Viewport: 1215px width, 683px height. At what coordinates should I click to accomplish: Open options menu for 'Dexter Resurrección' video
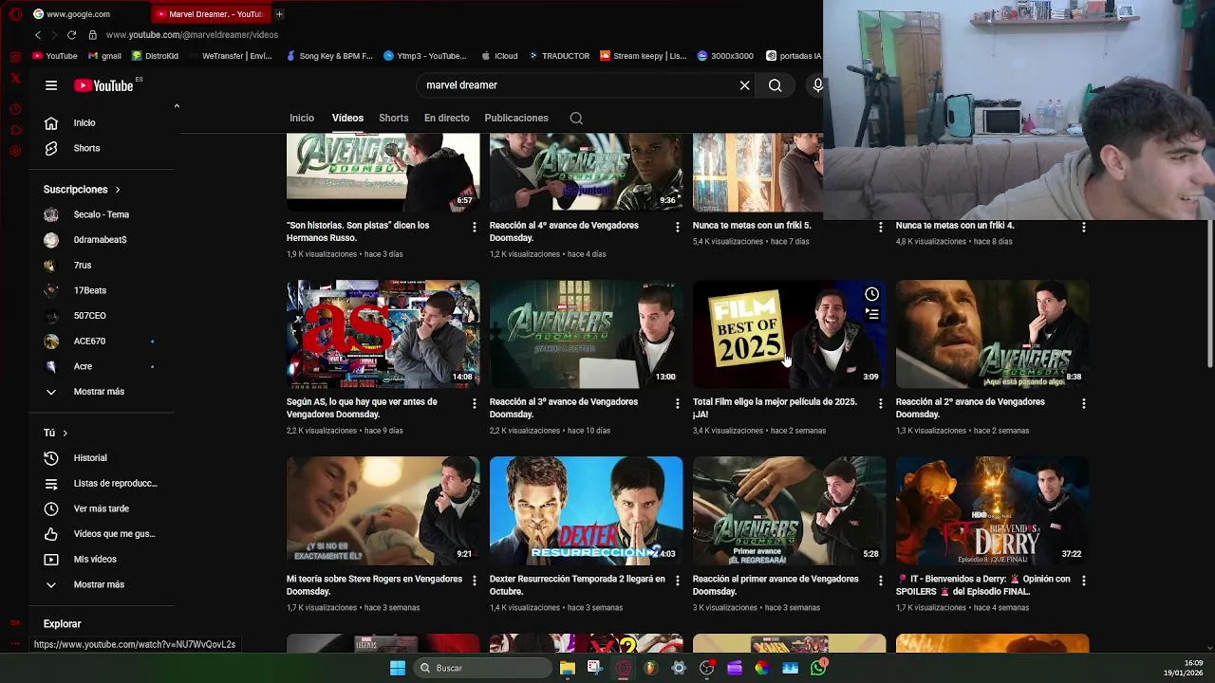coord(677,581)
